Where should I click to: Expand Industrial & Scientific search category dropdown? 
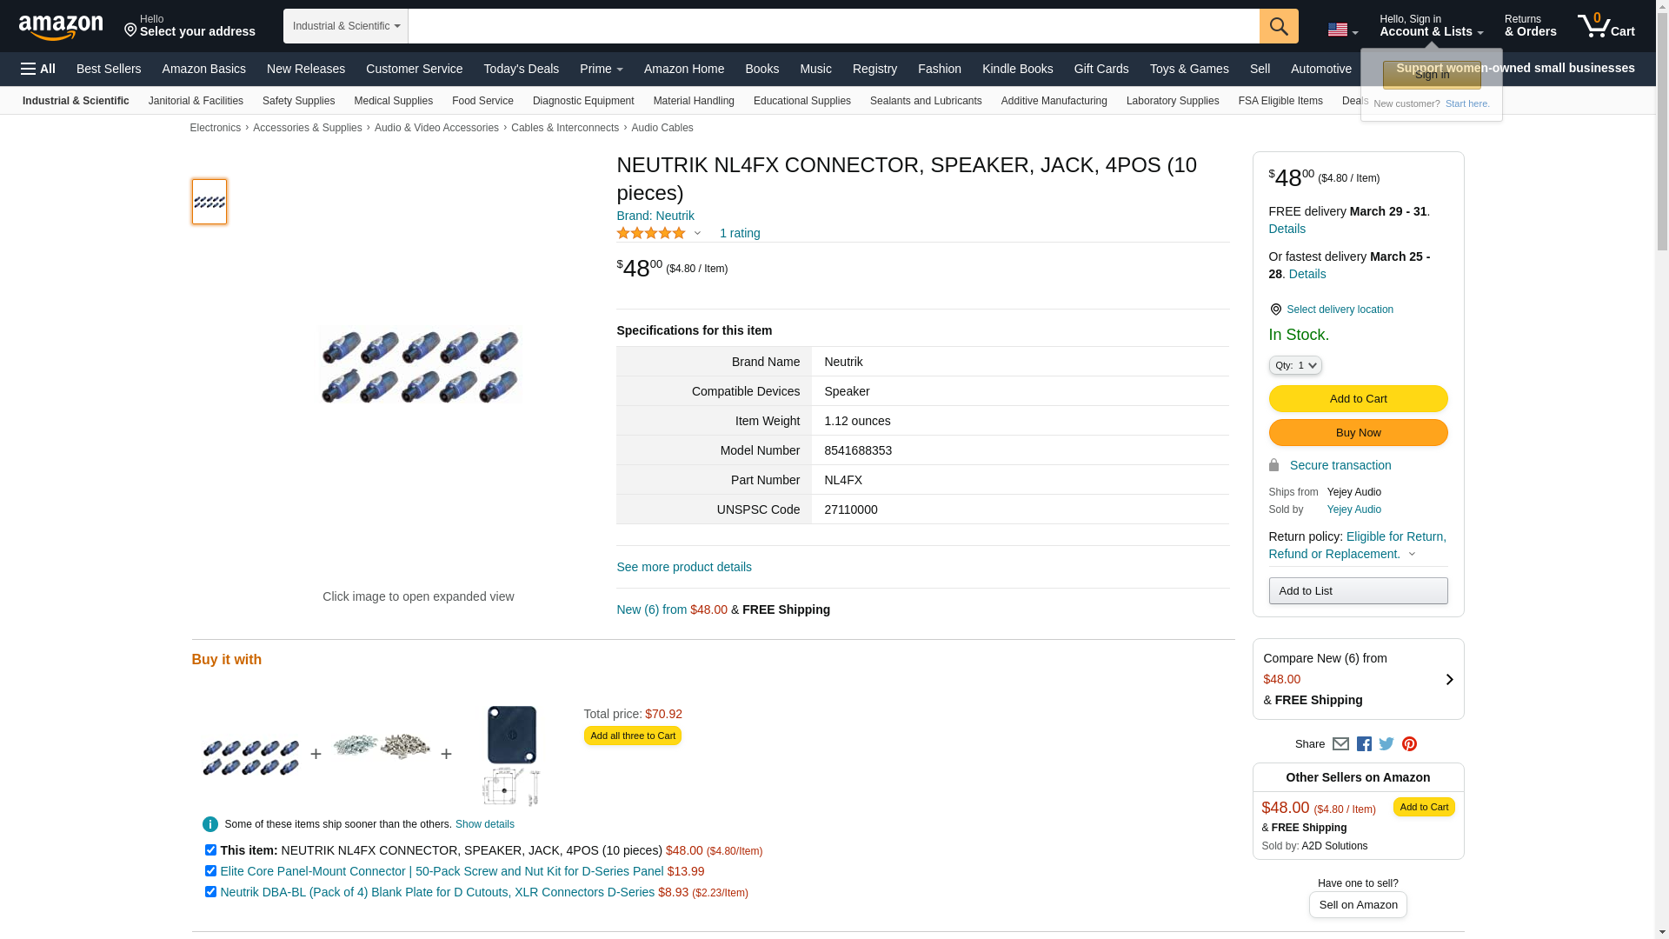click(345, 26)
